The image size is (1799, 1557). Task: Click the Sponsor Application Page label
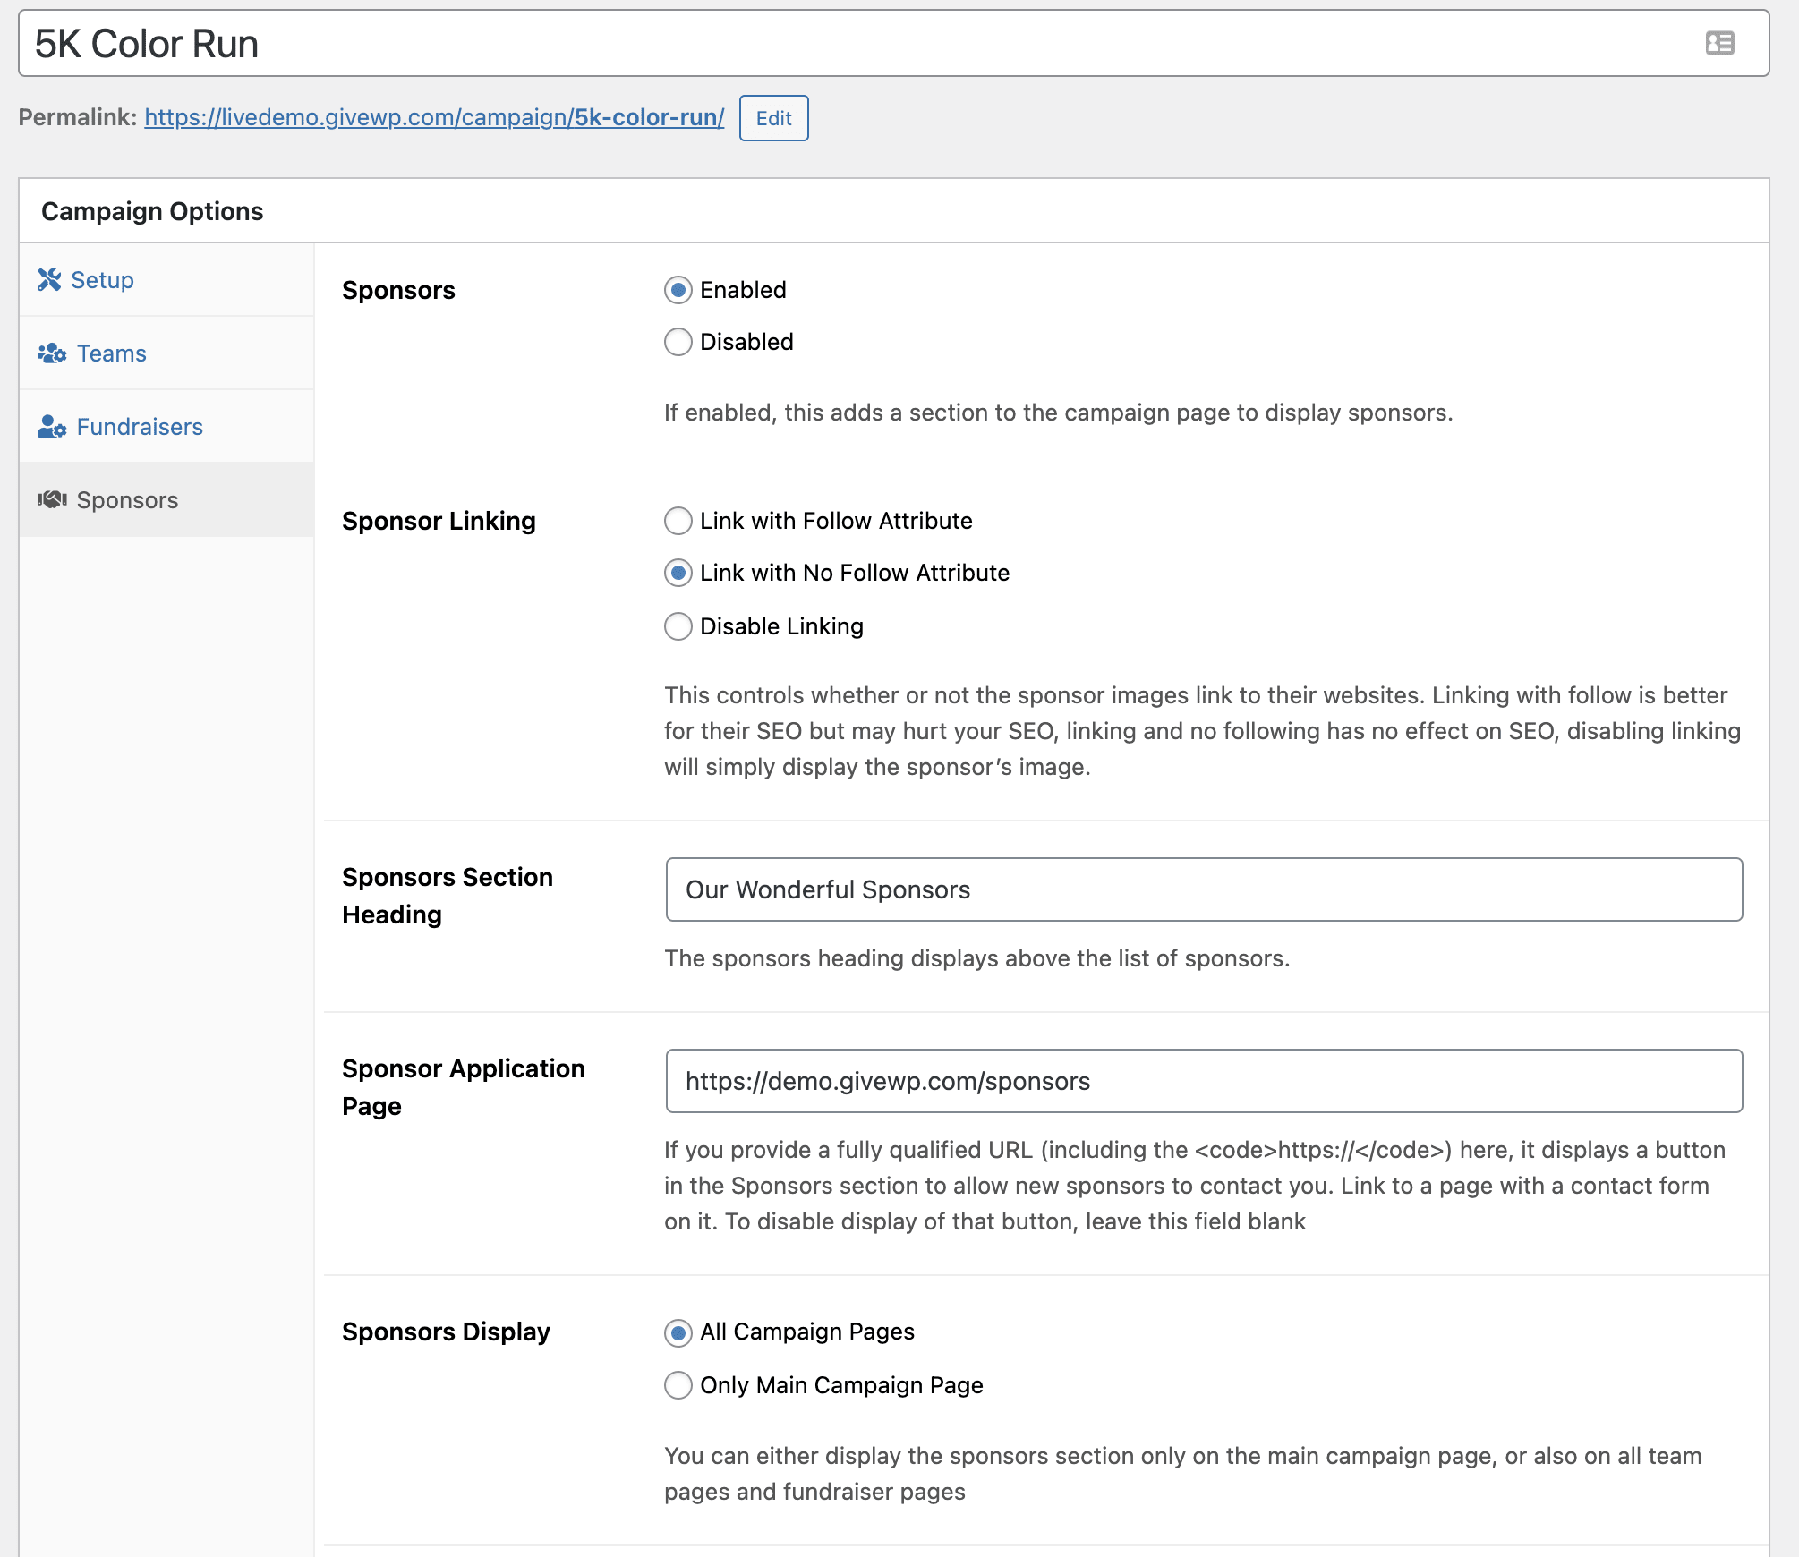point(464,1087)
